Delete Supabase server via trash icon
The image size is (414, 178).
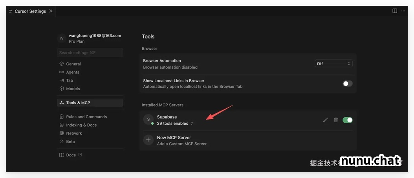pos(336,120)
